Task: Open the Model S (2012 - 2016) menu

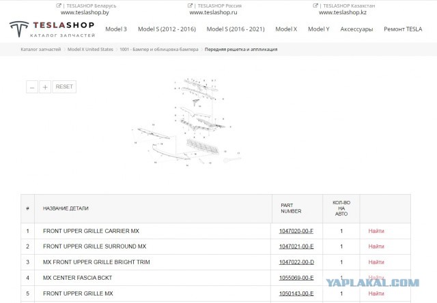Action: coord(167,29)
